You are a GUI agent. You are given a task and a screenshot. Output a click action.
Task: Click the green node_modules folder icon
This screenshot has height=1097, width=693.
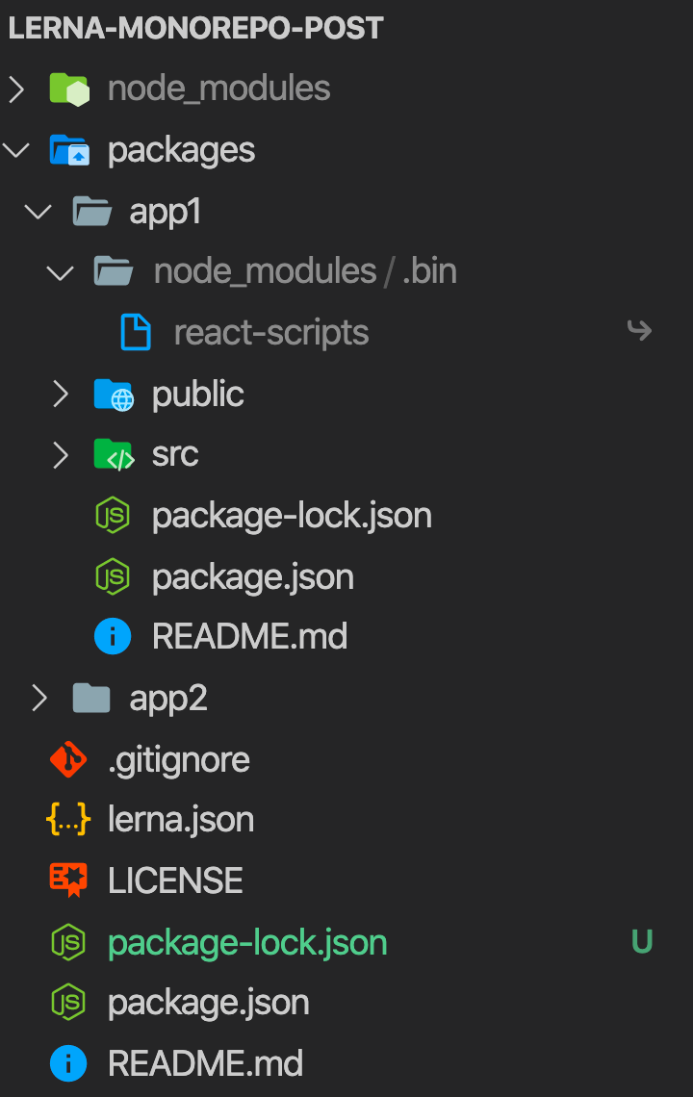[x=69, y=89]
